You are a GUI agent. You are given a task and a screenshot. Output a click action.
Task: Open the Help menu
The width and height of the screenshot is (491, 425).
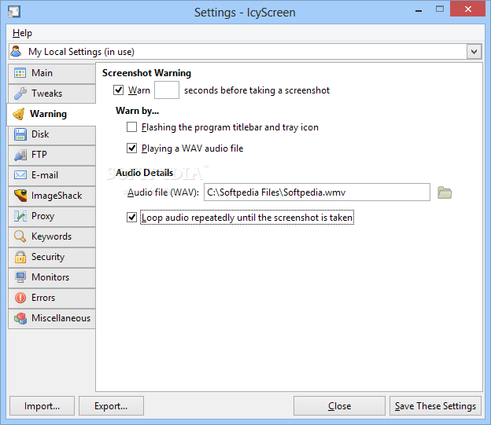[x=22, y=33]
